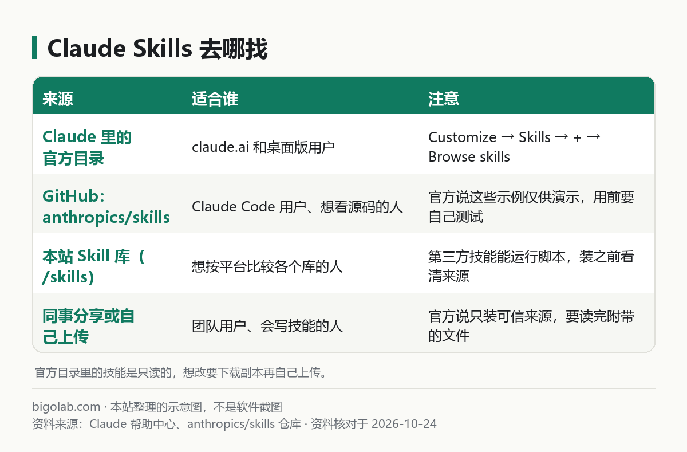Click "claude.ai 和桌面版用户" cell
This screenshot has height=452, width=687.
(263, 147)
